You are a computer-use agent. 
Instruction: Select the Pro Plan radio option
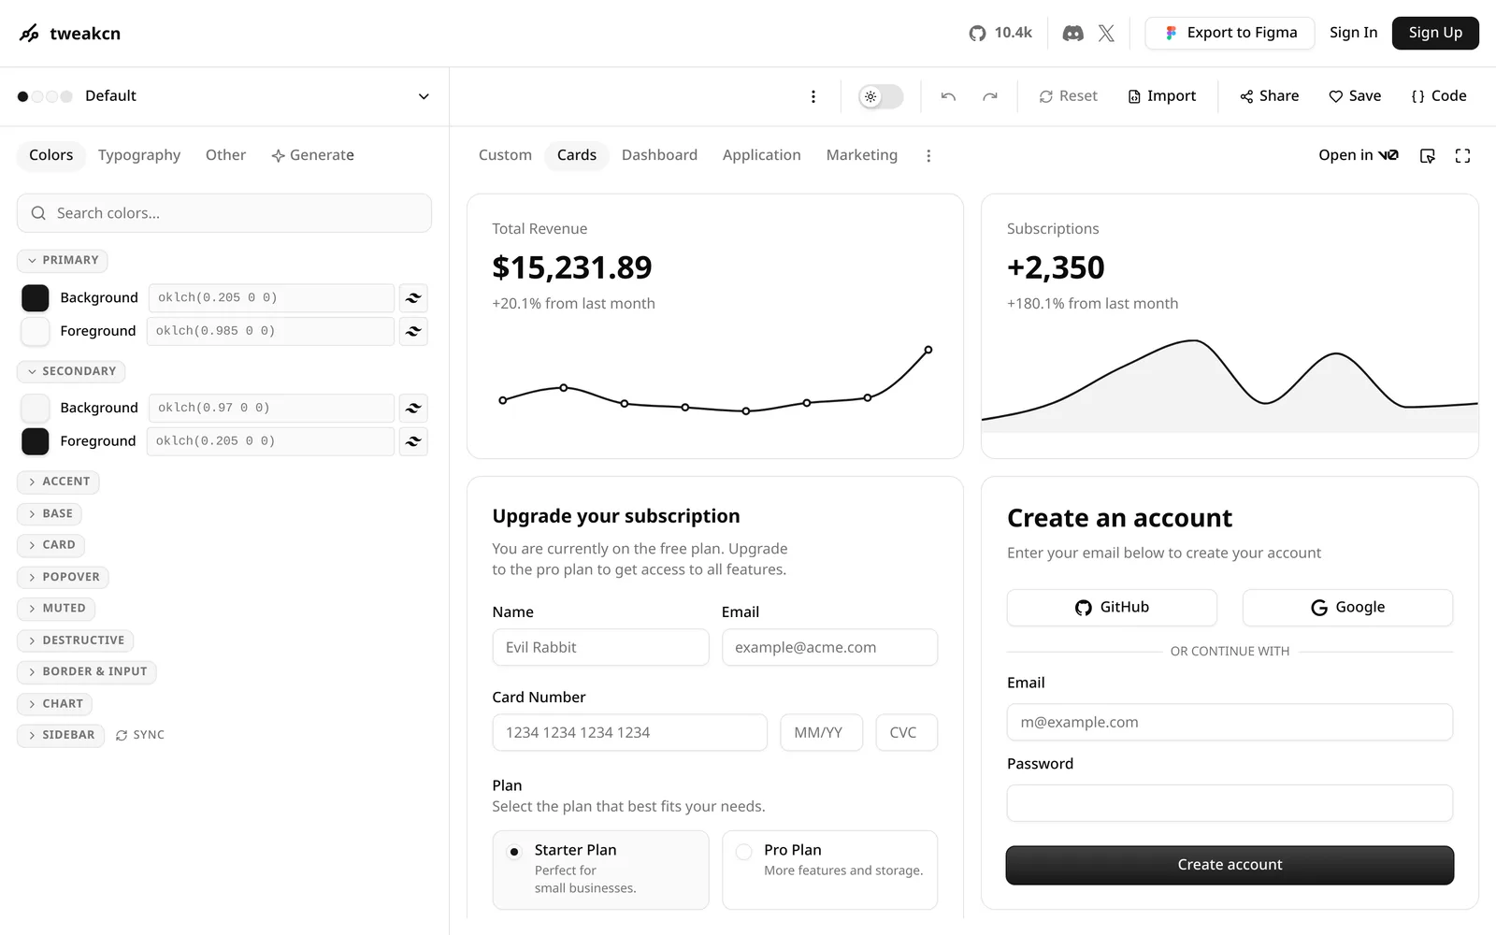point(744,852)
